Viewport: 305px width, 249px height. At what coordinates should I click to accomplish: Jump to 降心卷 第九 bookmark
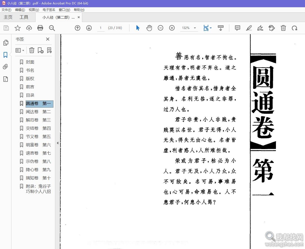38,170
